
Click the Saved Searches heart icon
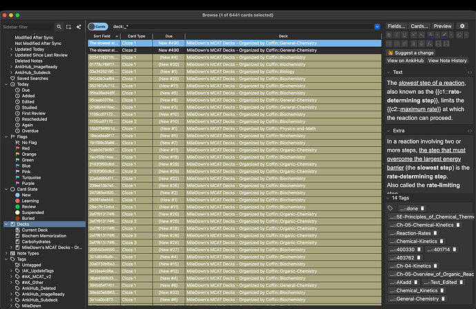(x=12, y=79)
